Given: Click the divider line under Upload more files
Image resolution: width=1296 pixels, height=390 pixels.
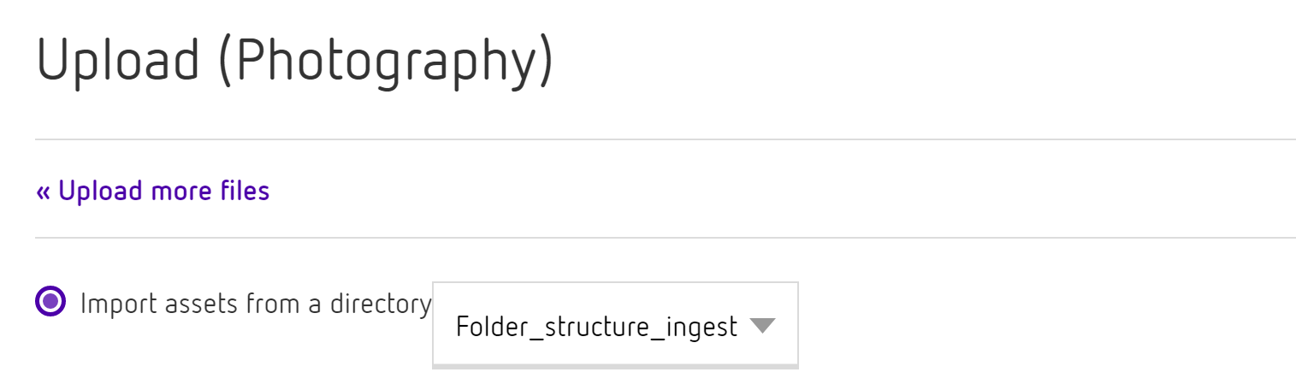Looking at the screenshot, I should coord(665,238).
